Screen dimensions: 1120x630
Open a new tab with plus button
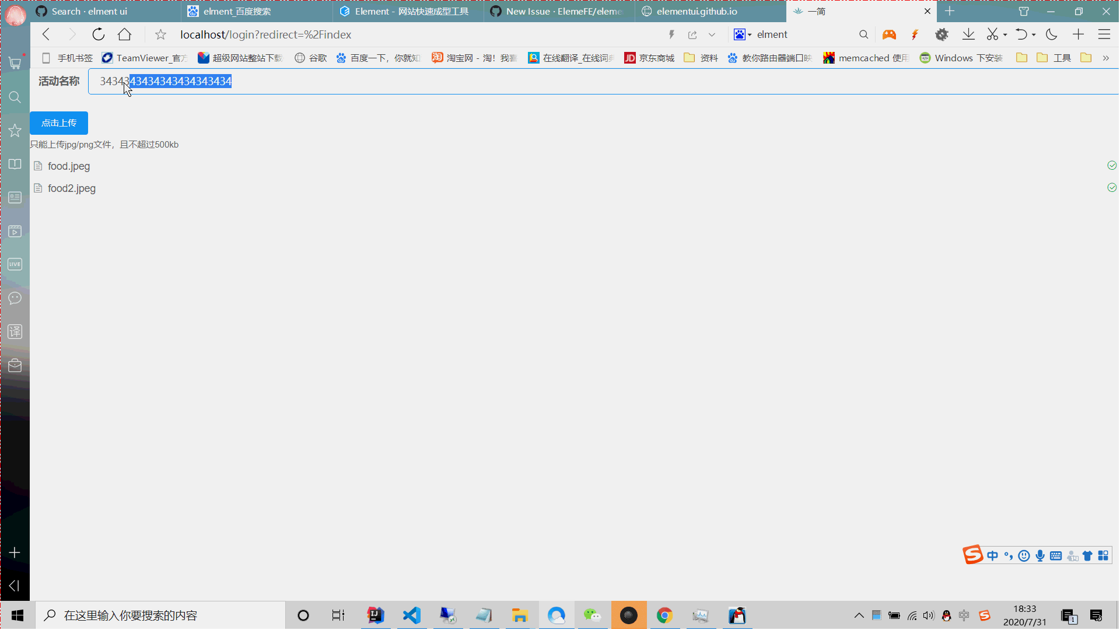pyautogui.click(x=950, y=11)
